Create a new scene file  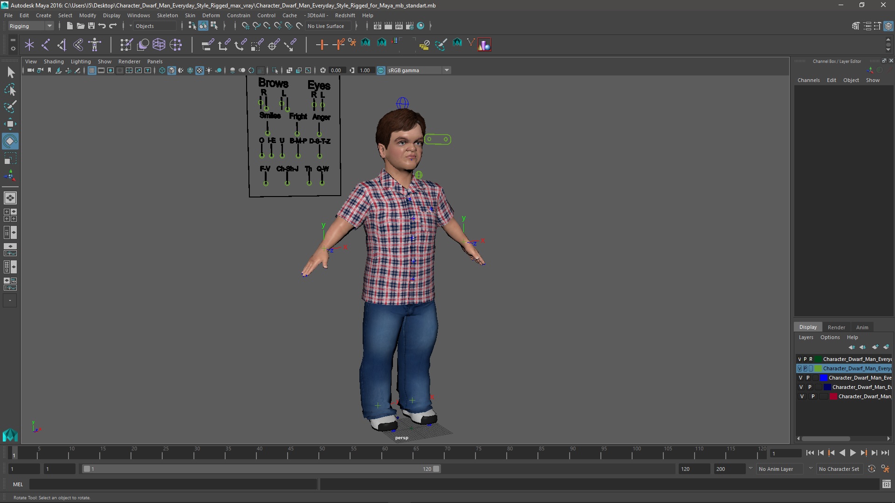click(69, 26)
